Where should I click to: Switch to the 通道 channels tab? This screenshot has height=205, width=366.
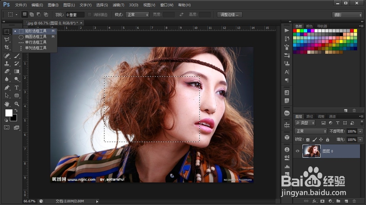[x=332, y=116]
